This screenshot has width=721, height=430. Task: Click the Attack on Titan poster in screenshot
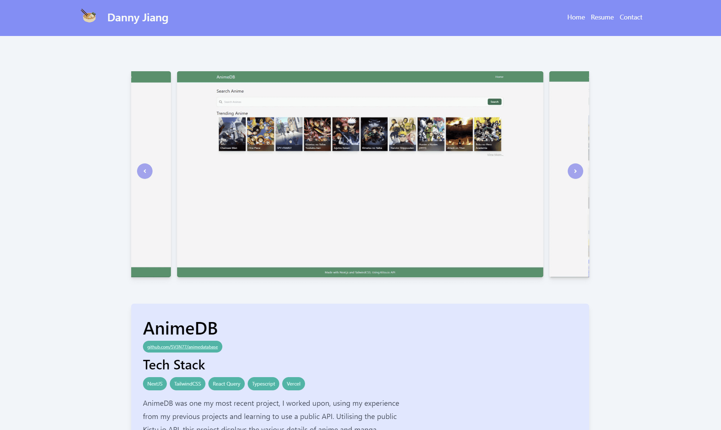[x=459, y=134]
